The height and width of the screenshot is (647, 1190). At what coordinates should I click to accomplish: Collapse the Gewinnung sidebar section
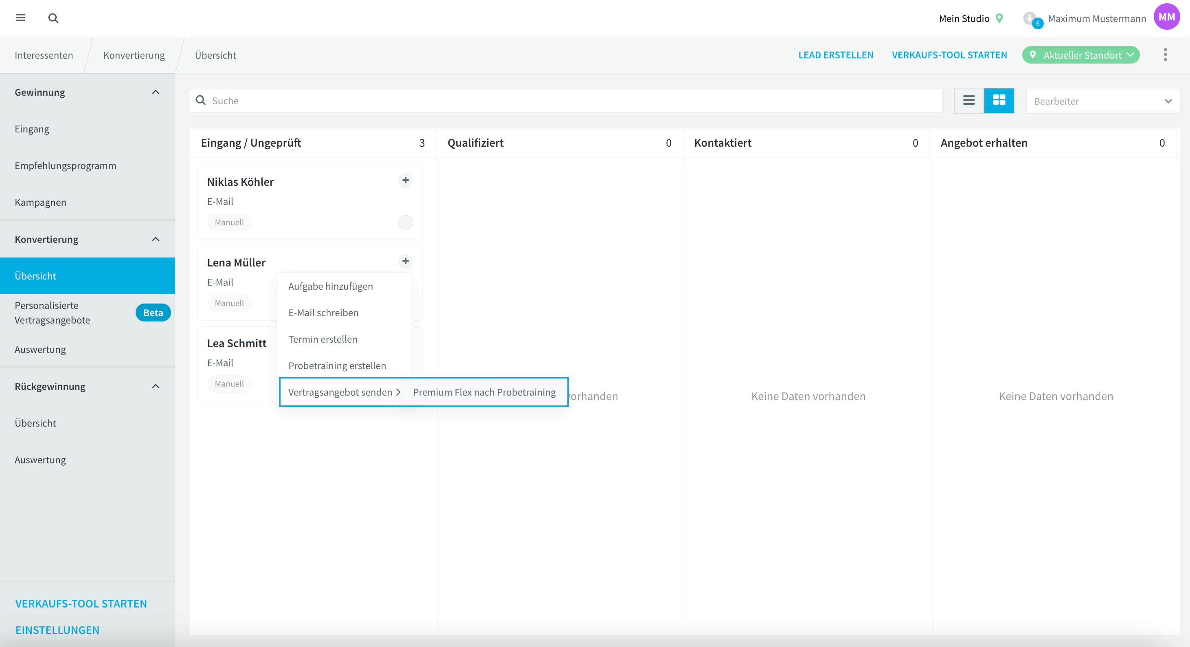coord(156,92)
